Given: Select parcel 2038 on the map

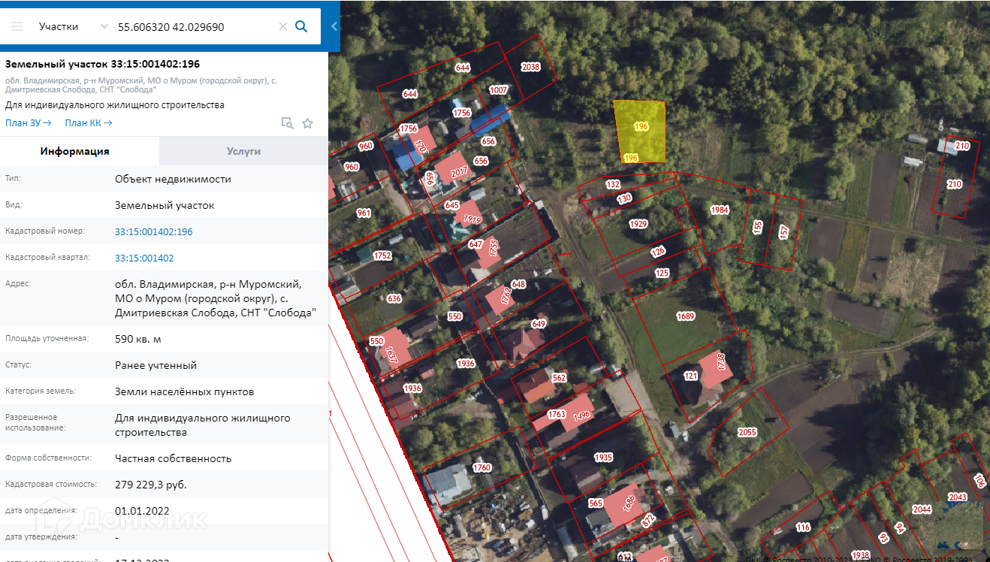Looking at the screenshot, I should pyautogui.click(x=530, y=68).
